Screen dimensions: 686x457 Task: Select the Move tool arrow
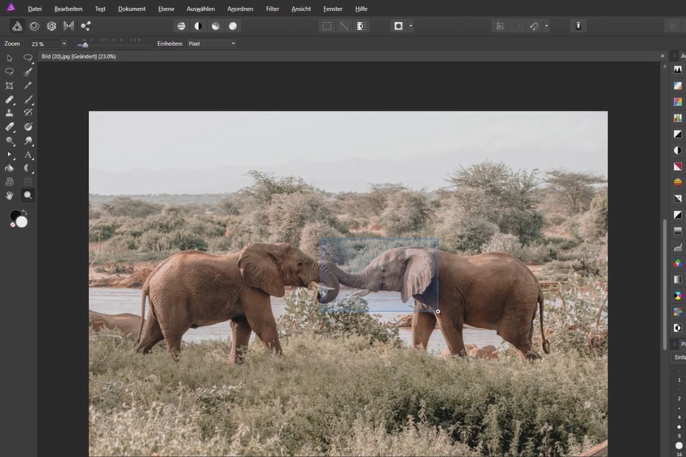10,58
